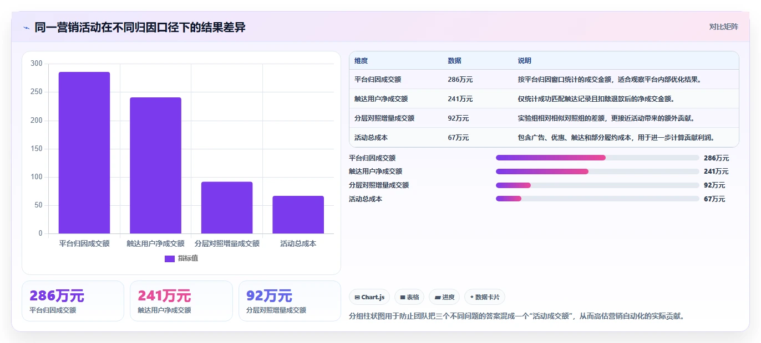
Task: Click the 67万元 progress bar
Action: pos(597,199)
